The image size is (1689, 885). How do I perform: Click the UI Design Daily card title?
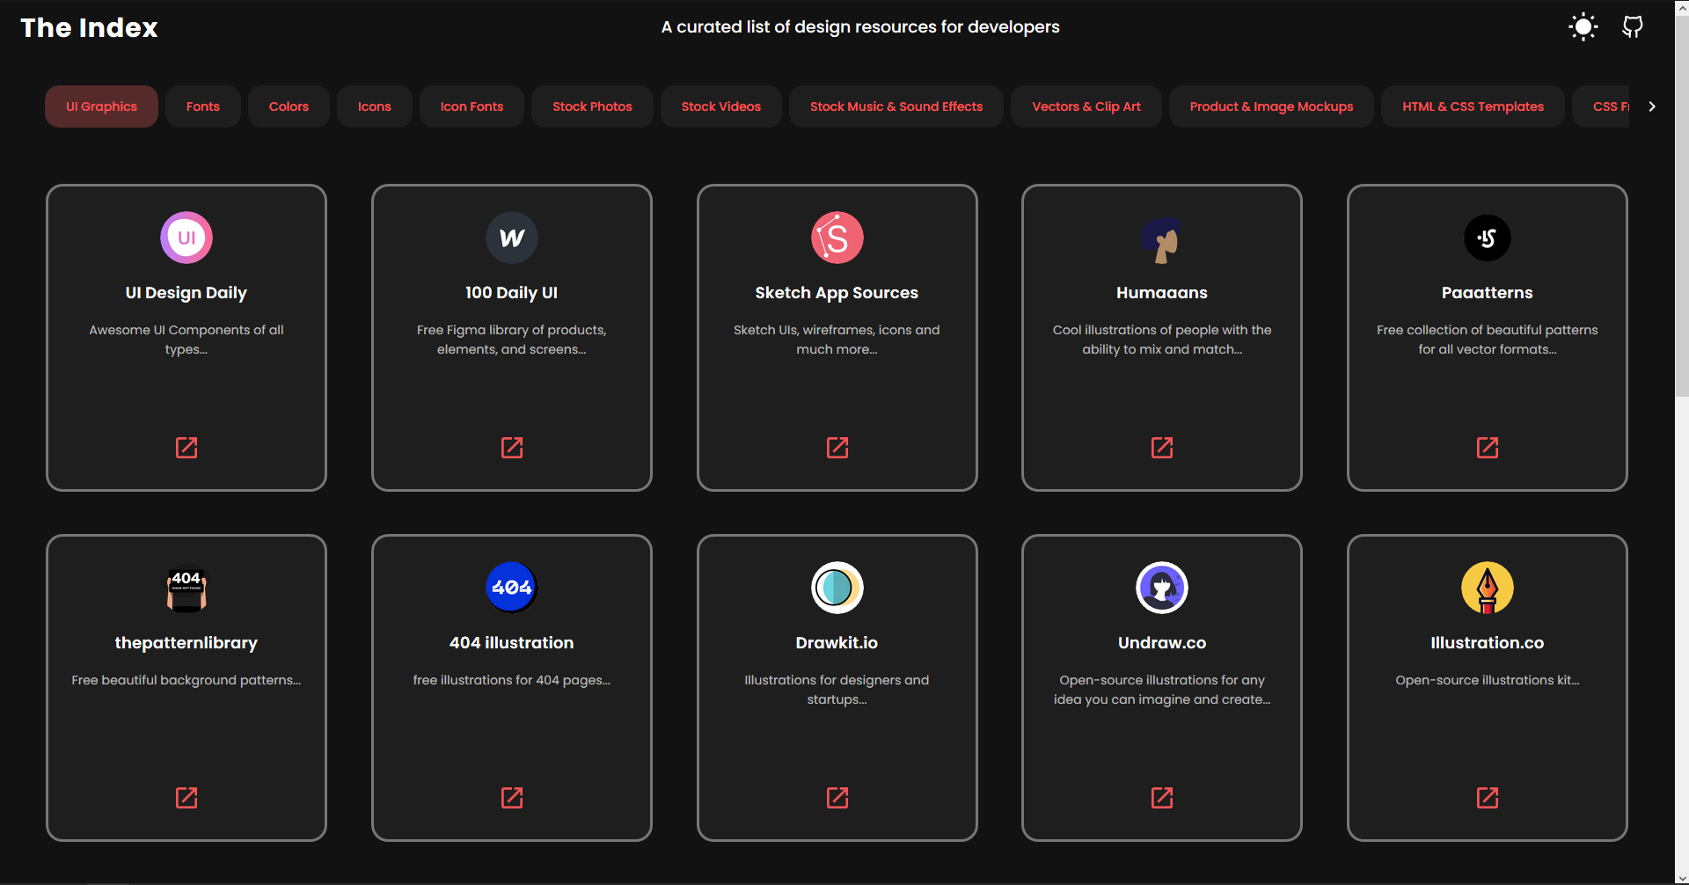click(186, 293)
